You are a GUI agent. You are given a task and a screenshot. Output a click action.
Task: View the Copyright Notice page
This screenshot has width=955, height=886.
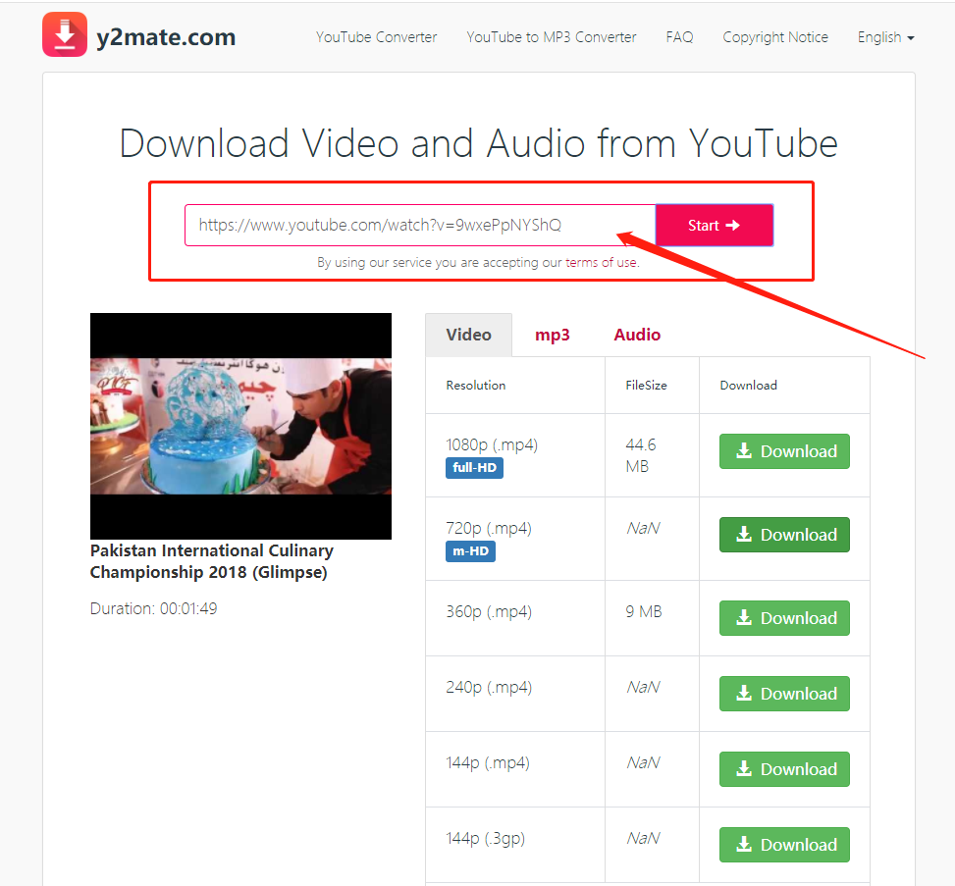tap(775, 37)
